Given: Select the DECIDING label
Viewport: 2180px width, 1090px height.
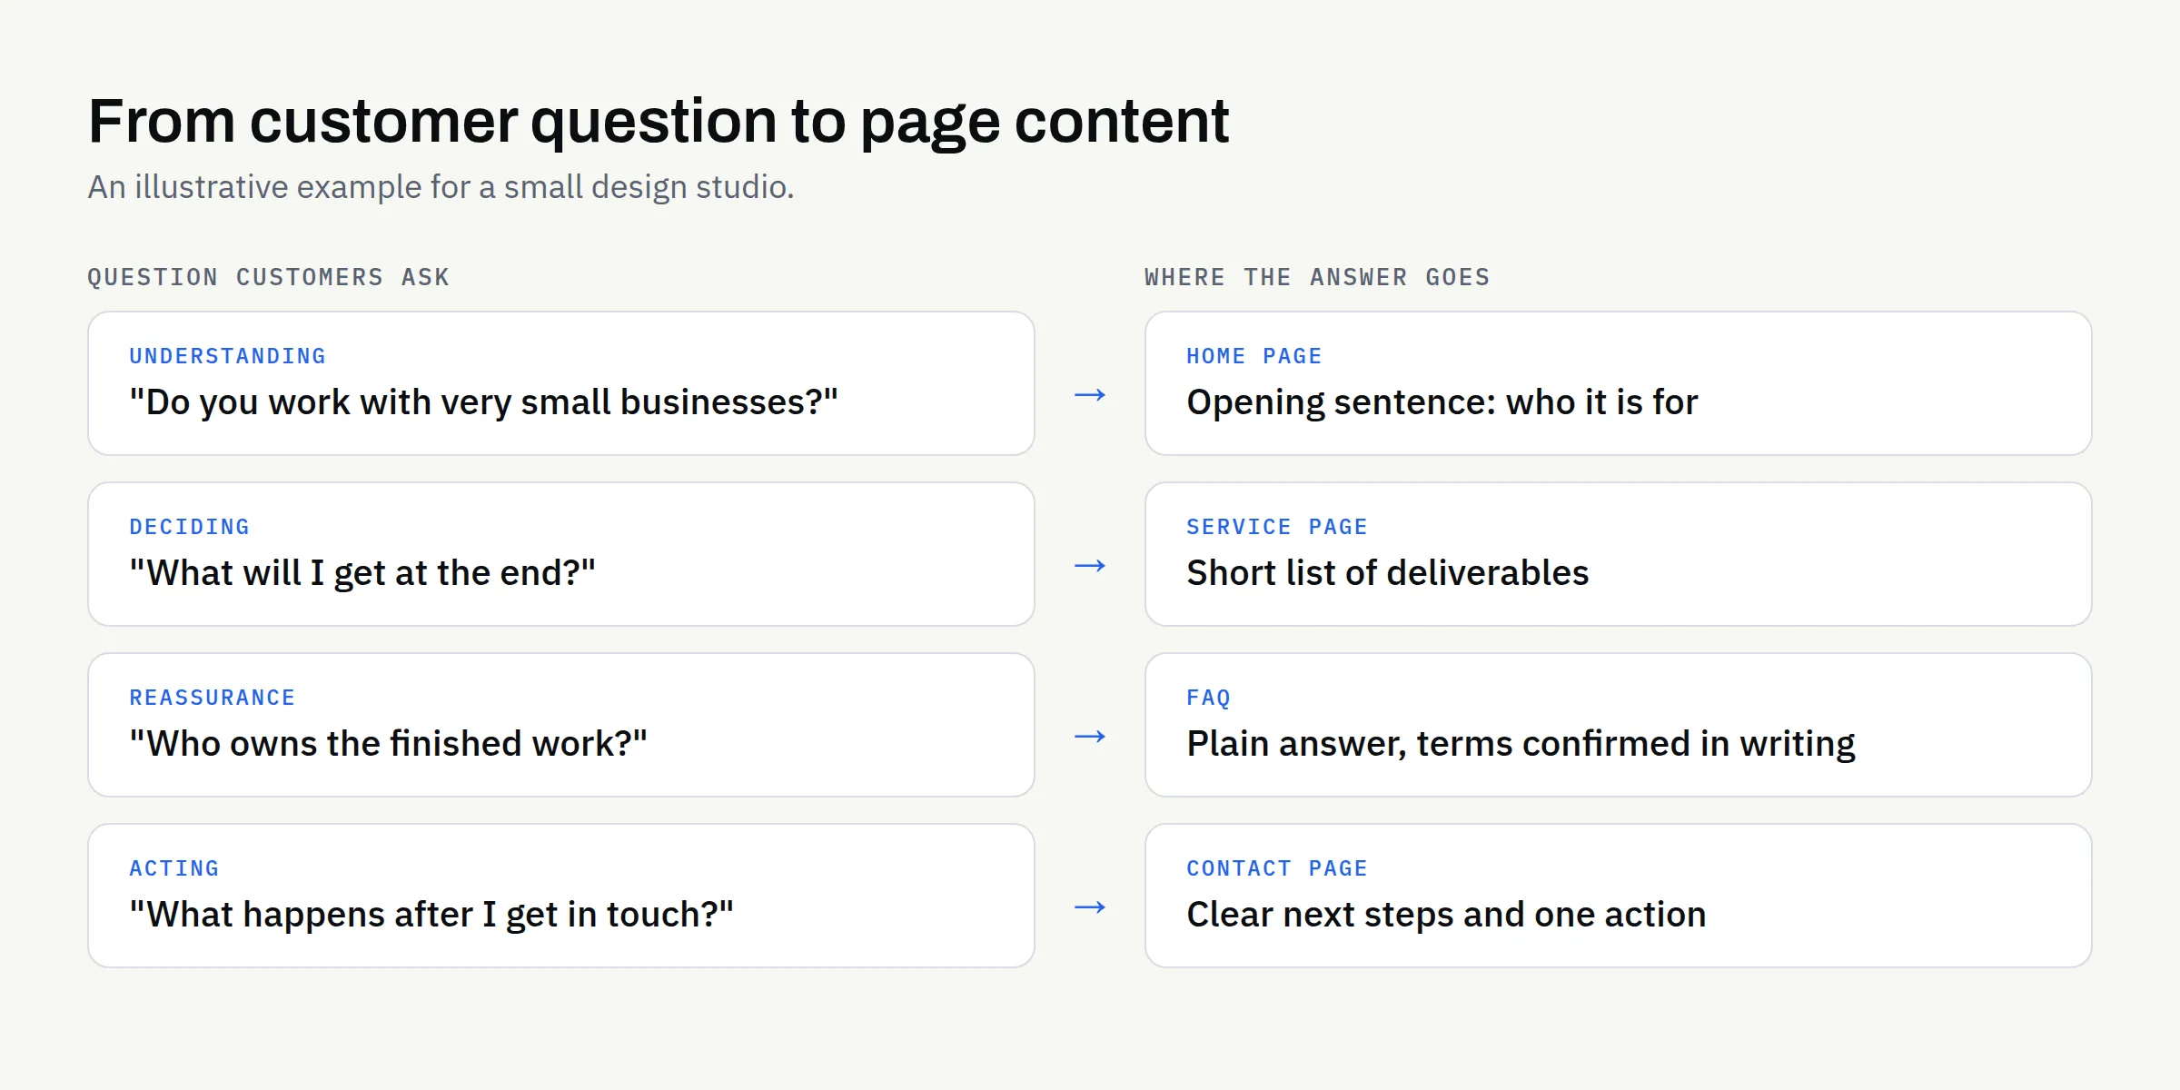Looking at the screenshot, I should pyautogui.click(x=189, y=527).
